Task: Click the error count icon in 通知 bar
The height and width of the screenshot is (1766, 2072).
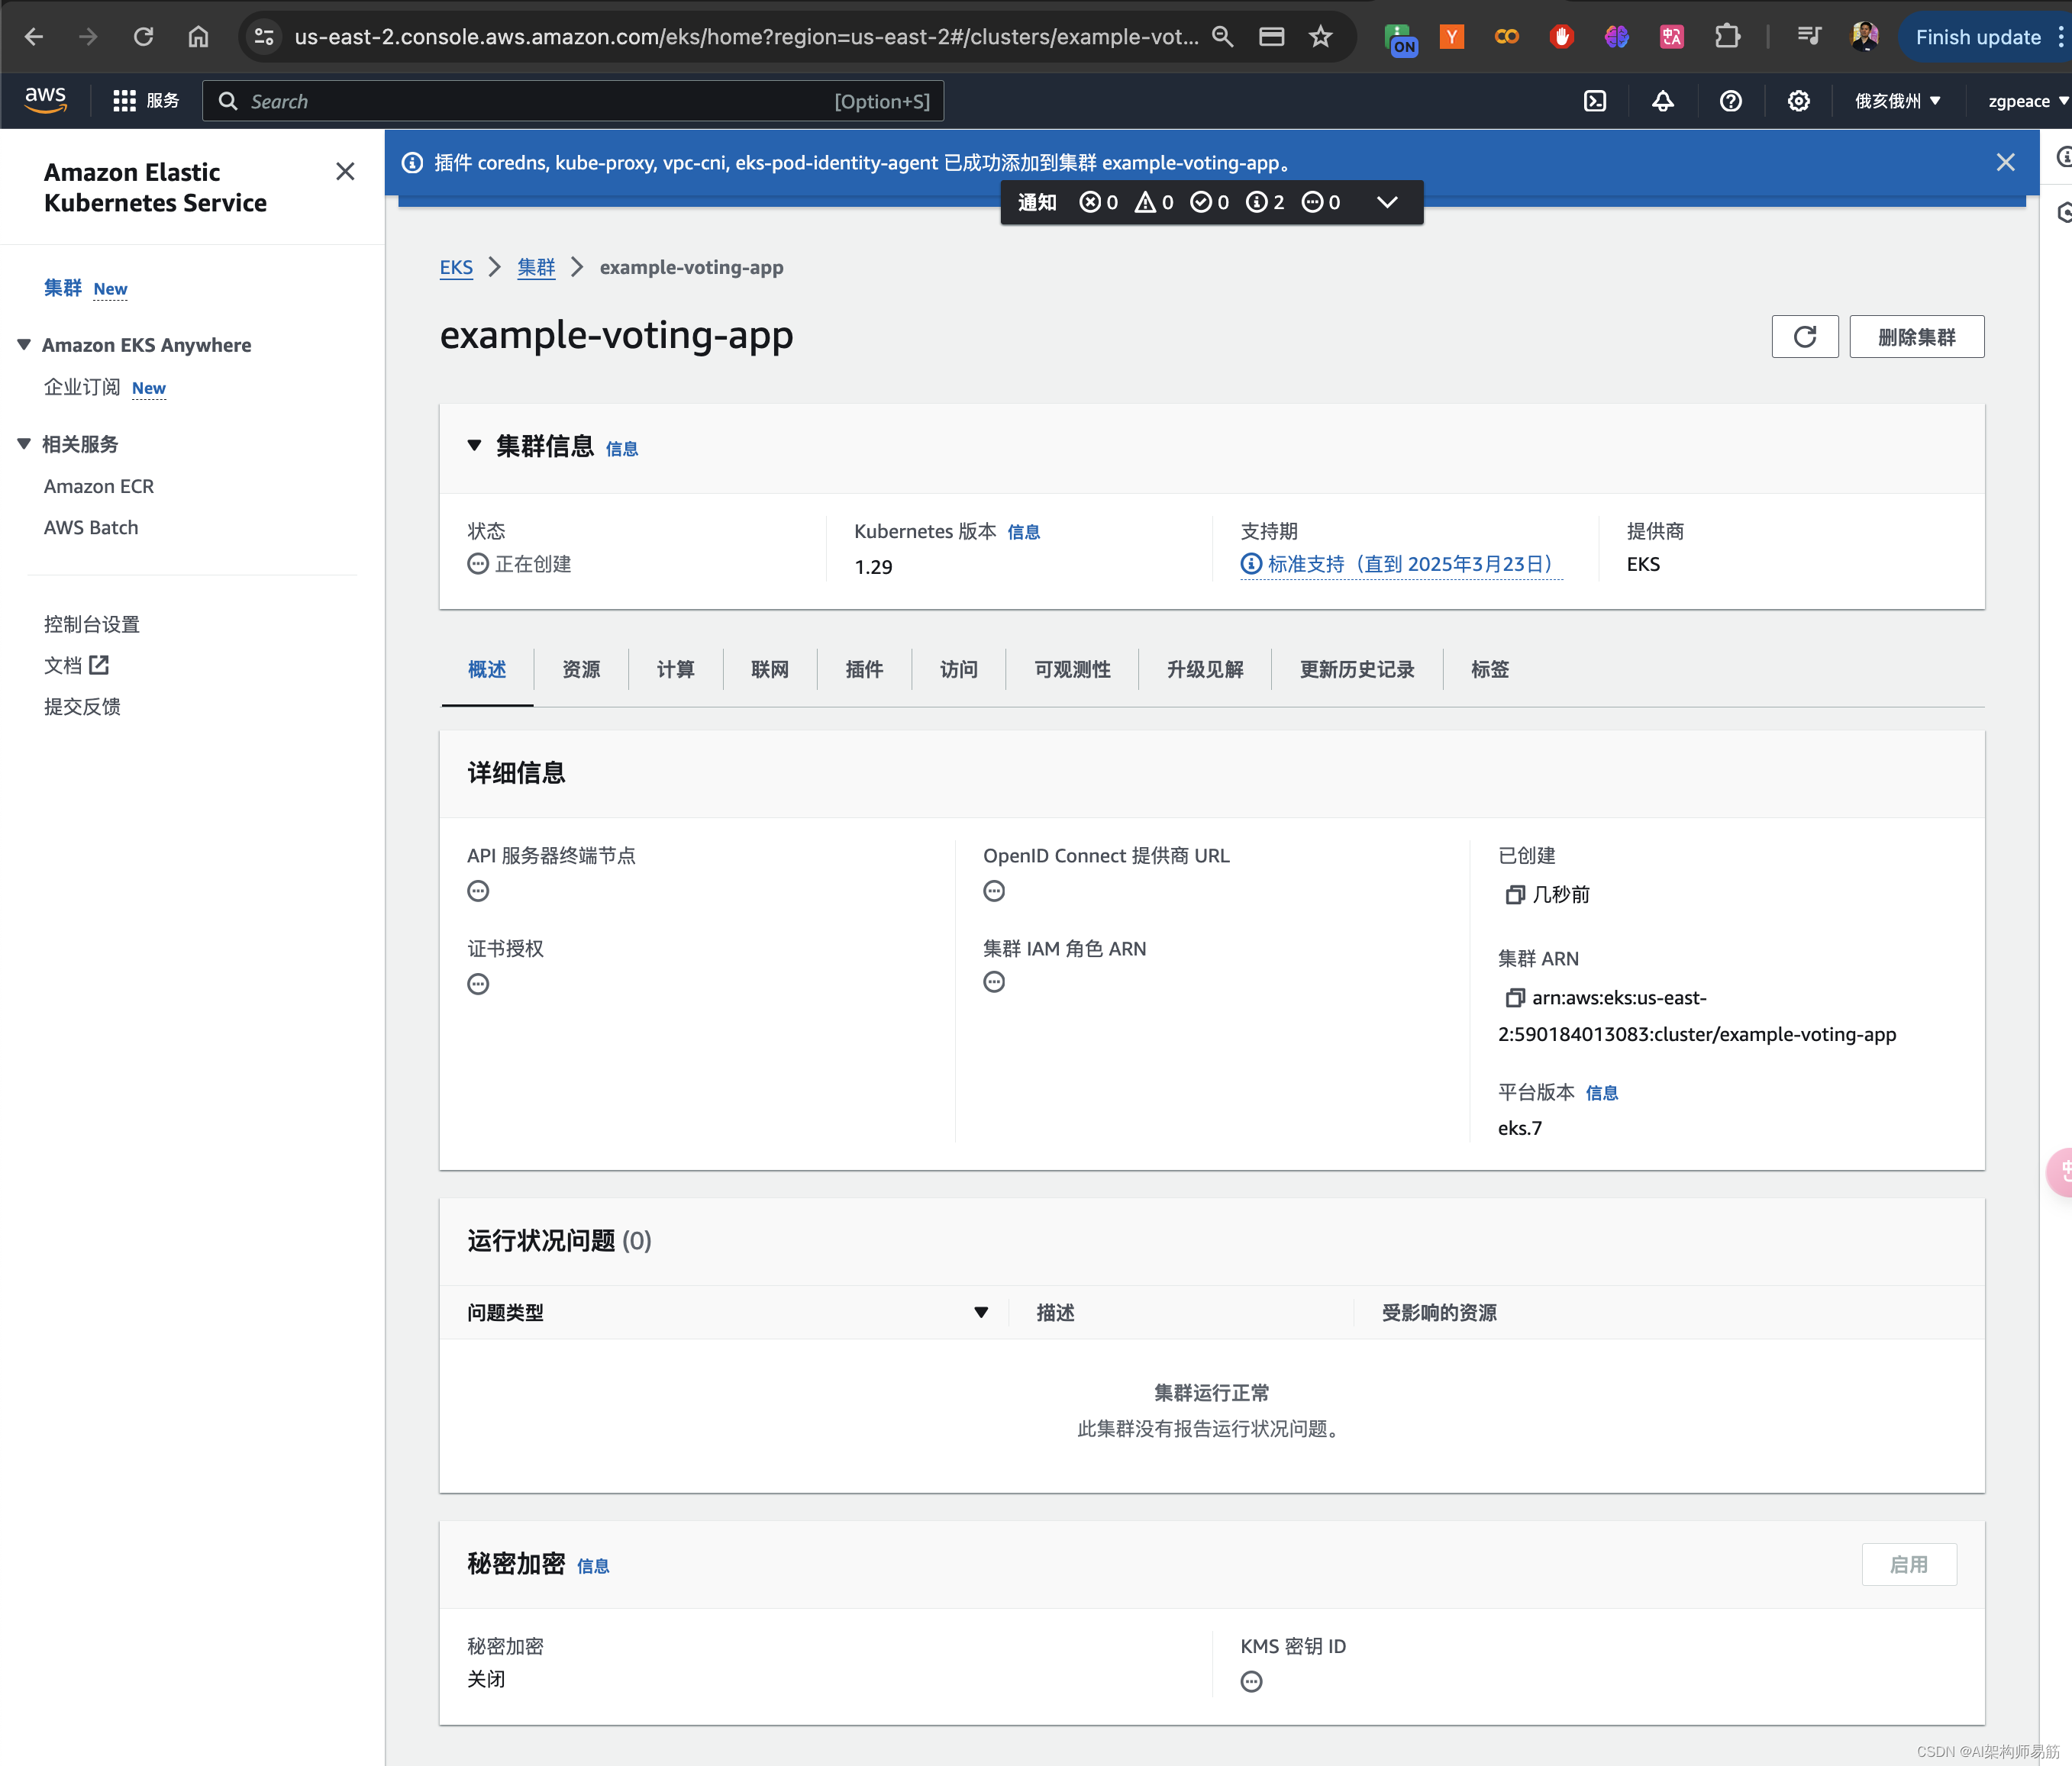Action: 1090,202
